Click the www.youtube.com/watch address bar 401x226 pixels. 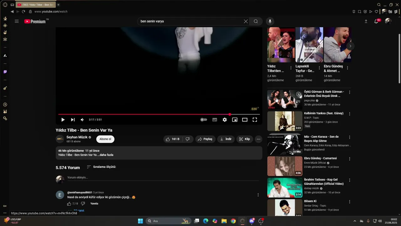(51, 12)
